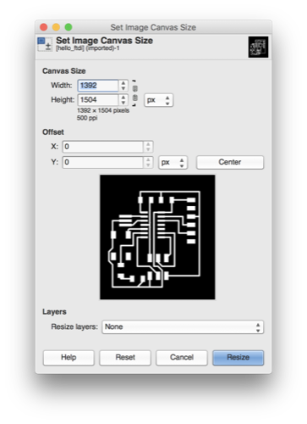
Task: Click the Help button
Action: point(69,358)
